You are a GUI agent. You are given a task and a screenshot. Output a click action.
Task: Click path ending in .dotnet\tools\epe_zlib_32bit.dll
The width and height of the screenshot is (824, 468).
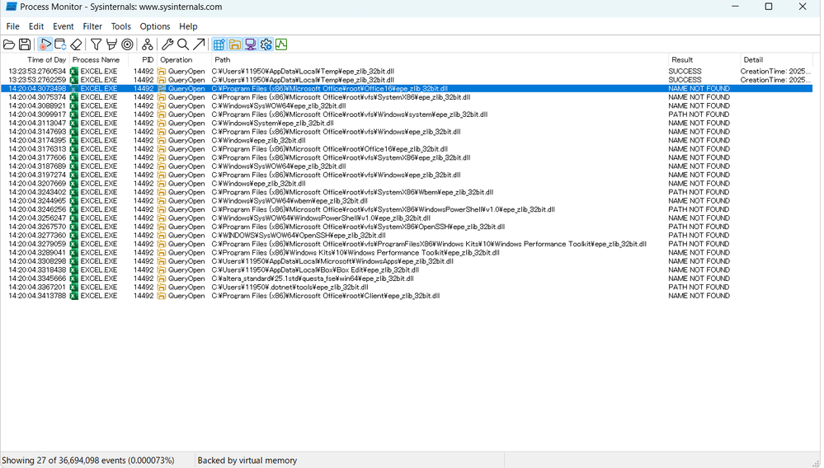pos(290,288)
